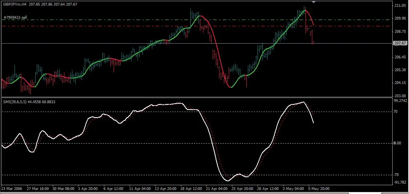Select the 11 Apr 04:00 time label
The width and height of the screenshot is (409, 194).
pyautogui.click(x=140, y=188)
